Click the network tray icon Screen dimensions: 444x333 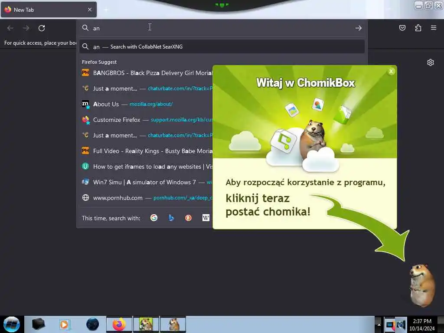[390, 325]
